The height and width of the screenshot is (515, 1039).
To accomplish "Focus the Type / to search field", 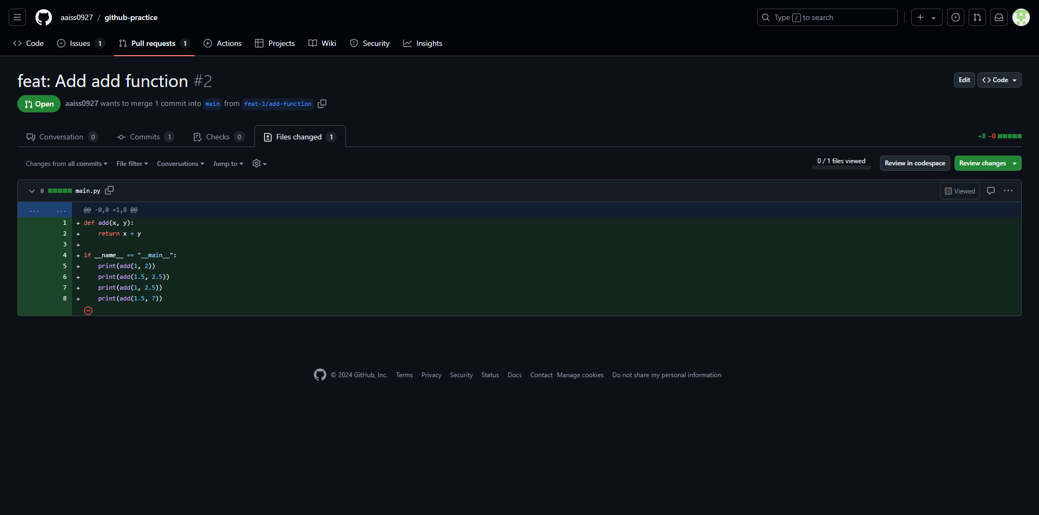I will (827, 17).
